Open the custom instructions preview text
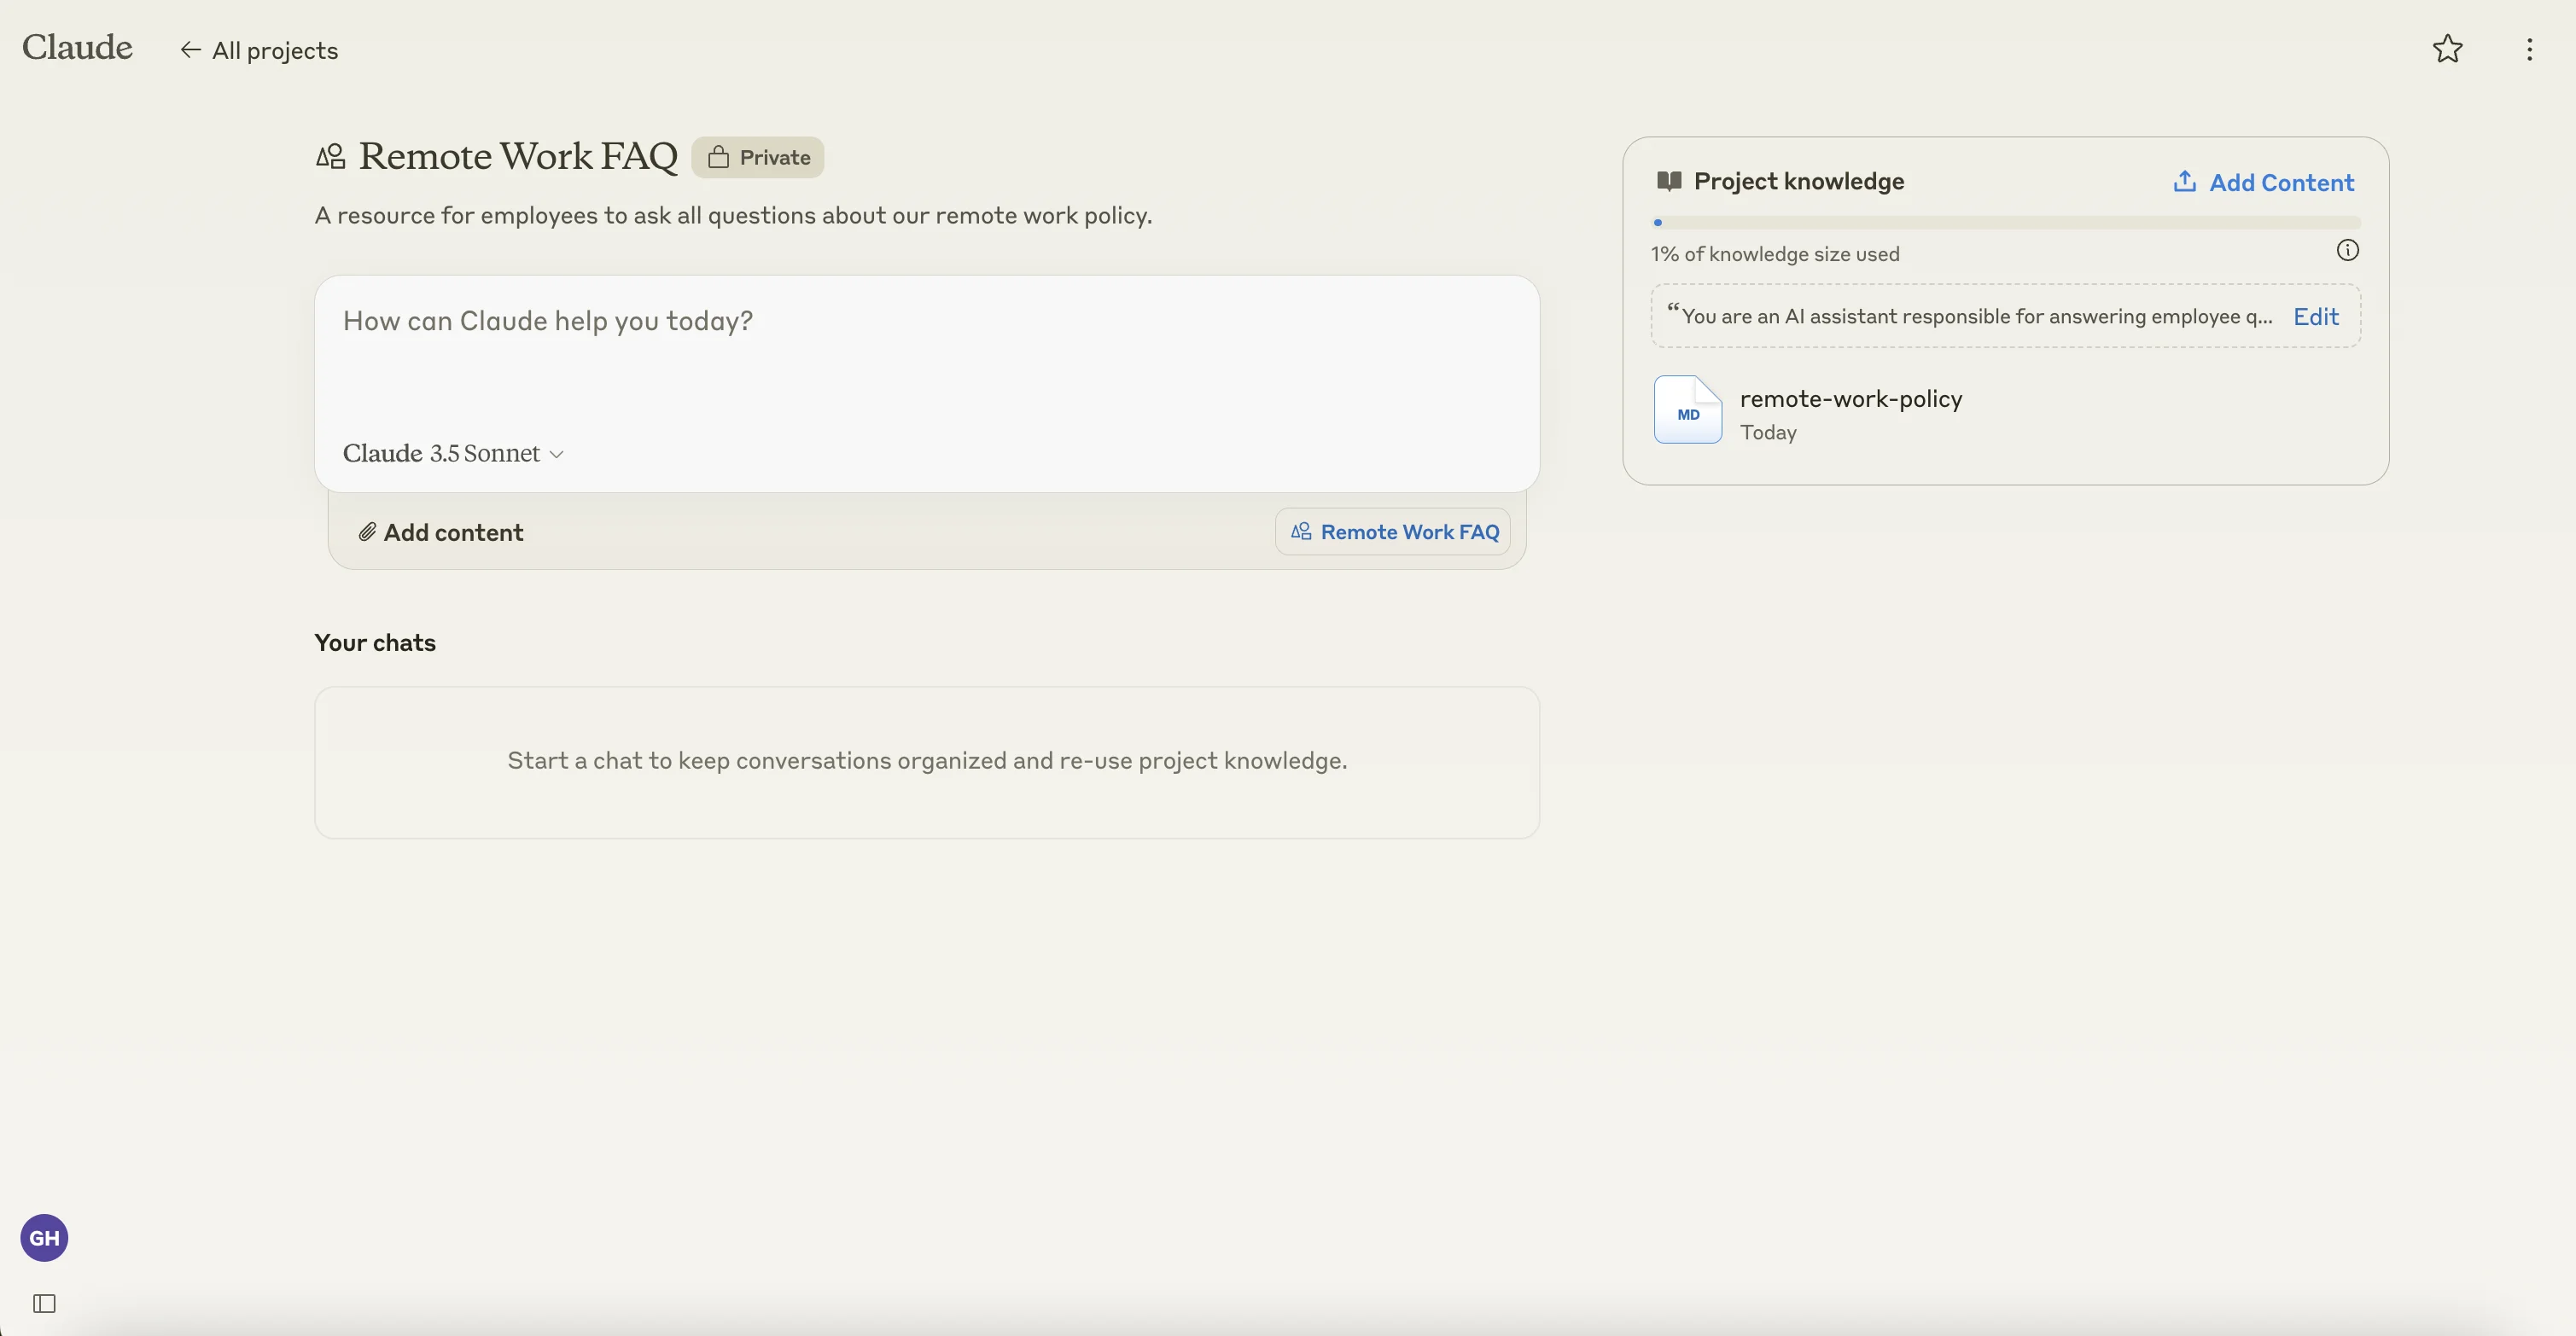Image resolution: width=2576 pixels, height=1336 pixels. pyautogui.click(x=1975, y=317)
